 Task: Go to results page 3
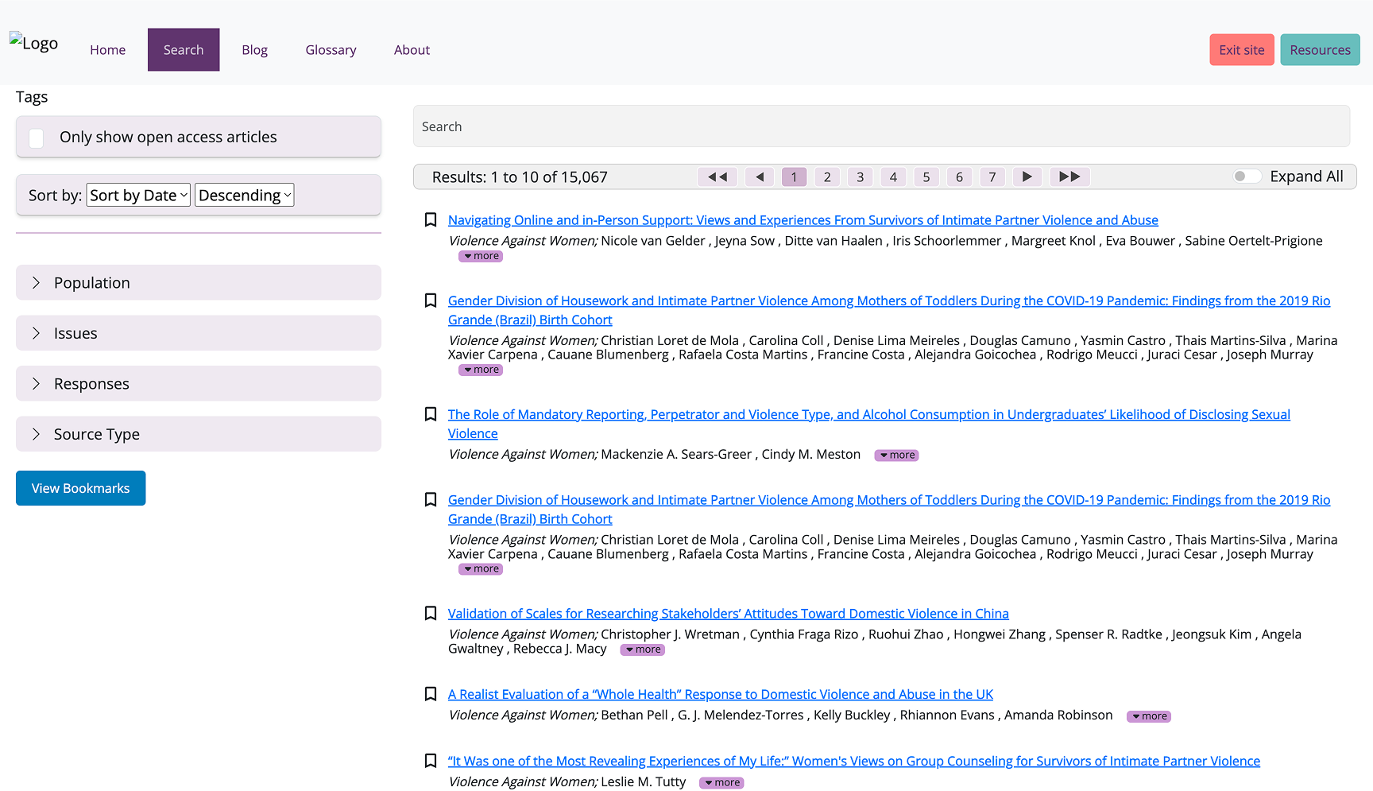click(x=860, y=176)
